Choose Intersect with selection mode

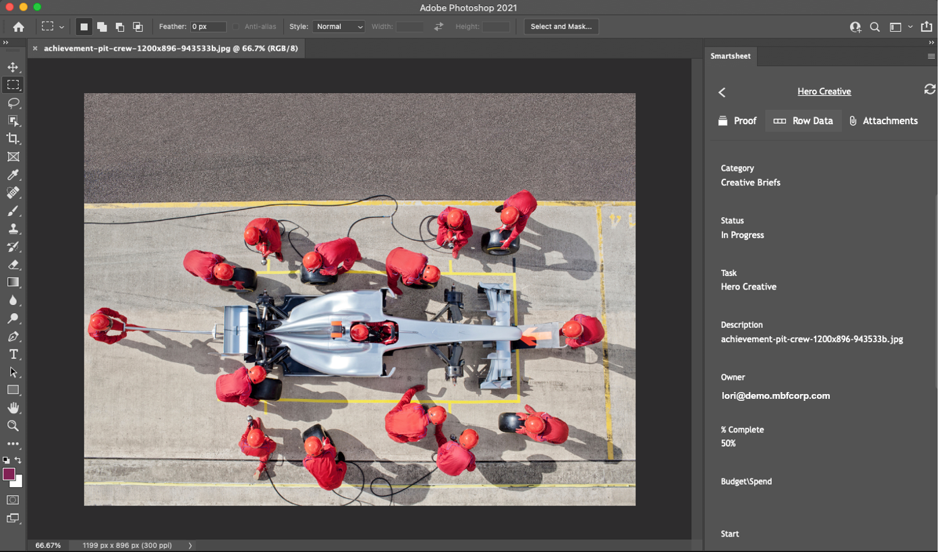[138, 27]
